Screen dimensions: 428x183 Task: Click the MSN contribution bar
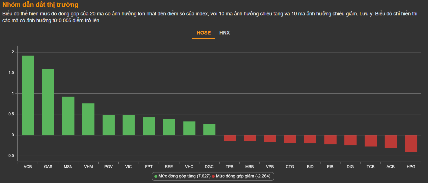(68, 116)
